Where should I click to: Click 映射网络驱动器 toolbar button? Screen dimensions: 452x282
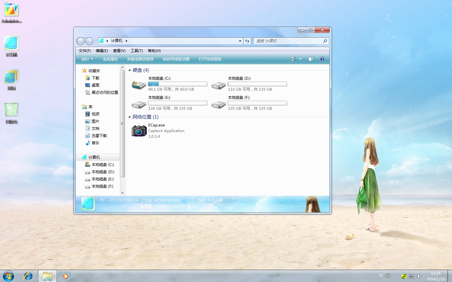[x=176, y=59]
